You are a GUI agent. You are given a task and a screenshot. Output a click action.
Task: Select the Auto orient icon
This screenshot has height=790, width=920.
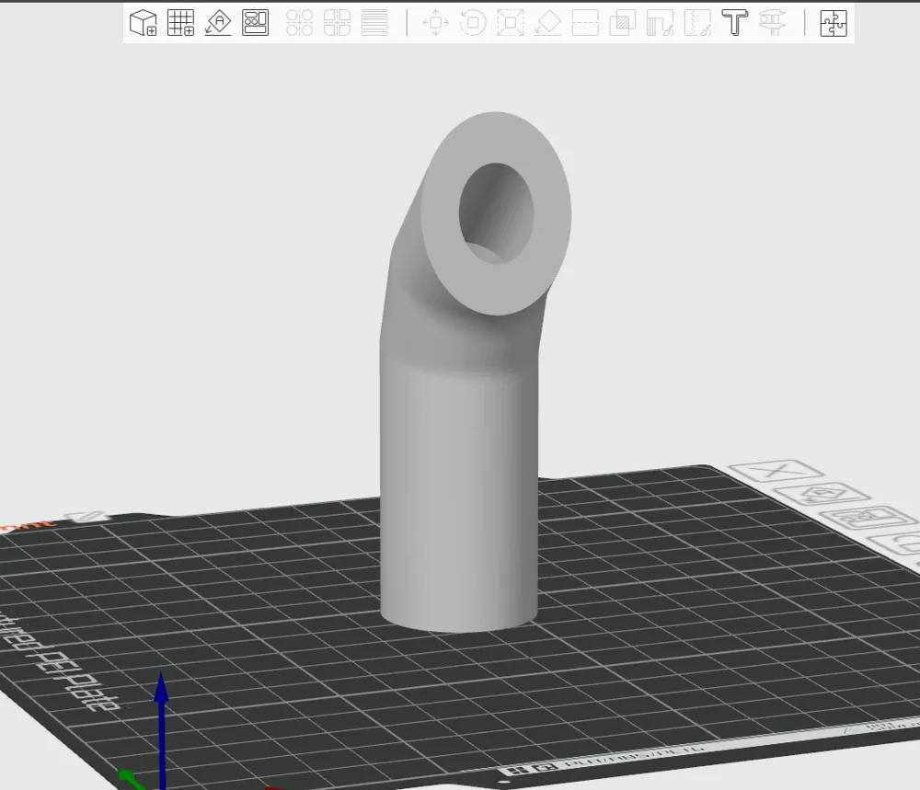tap(219, 24)
